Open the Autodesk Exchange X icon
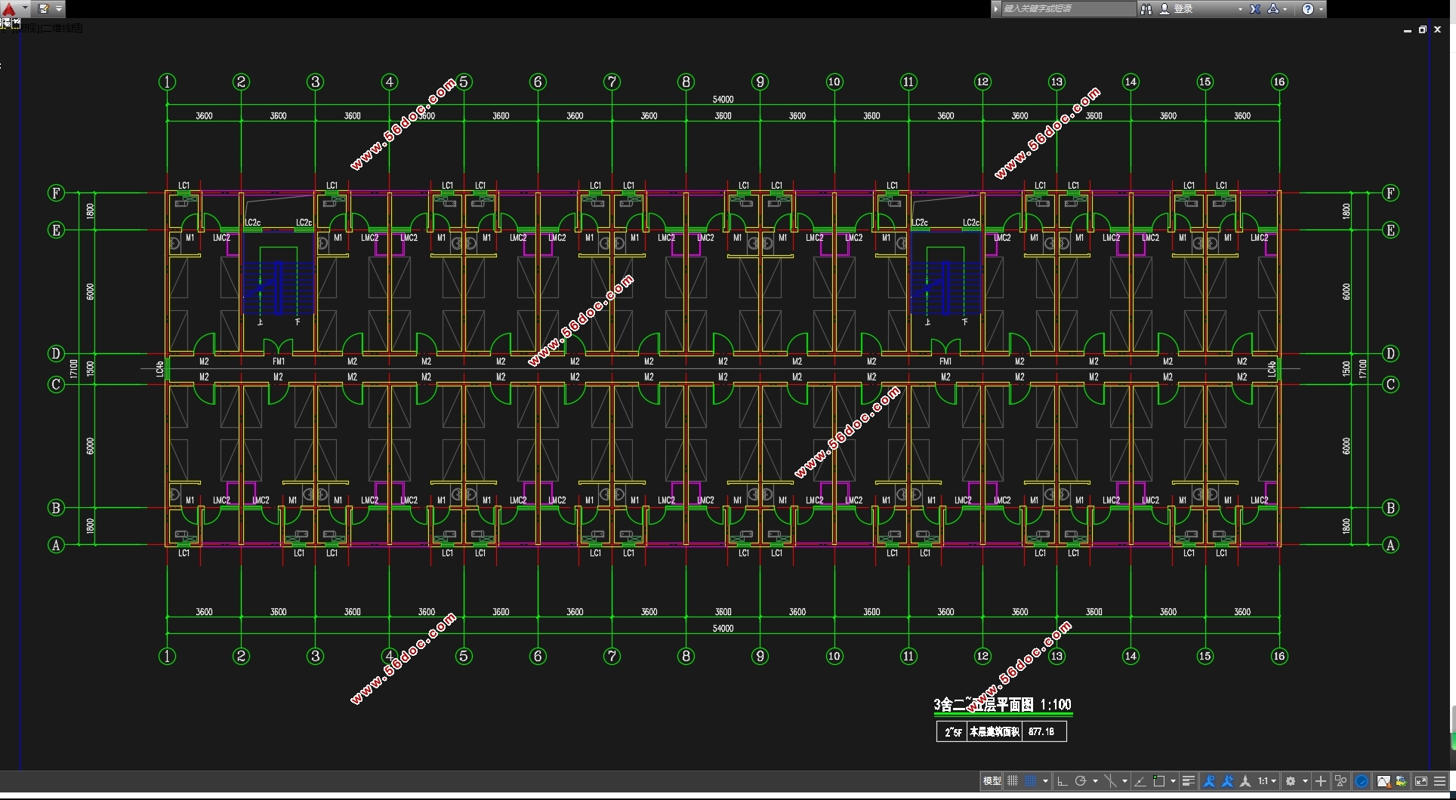The image size is (1456, 800). 1255,8
